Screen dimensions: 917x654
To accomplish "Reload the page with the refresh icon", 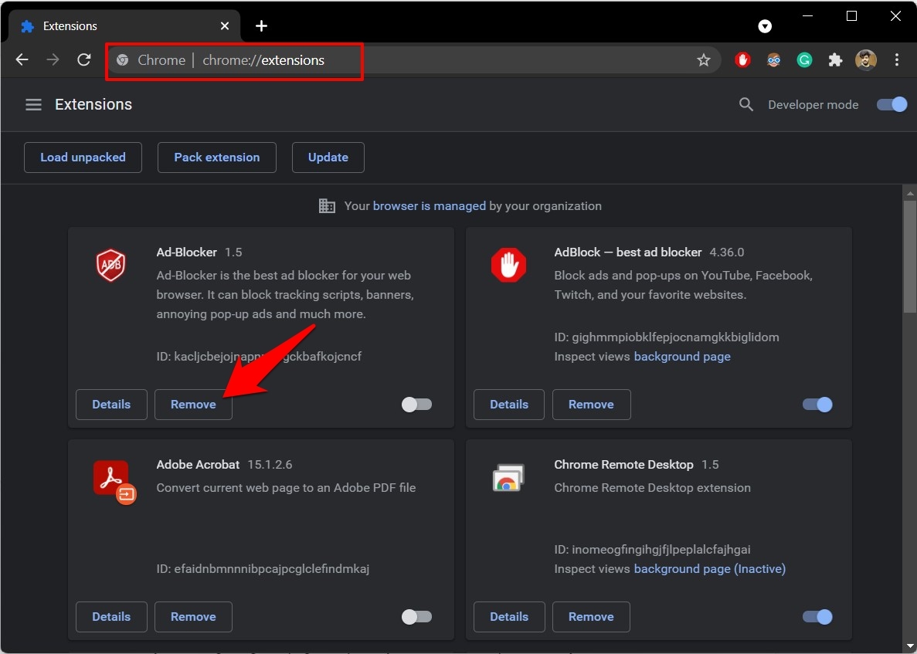I will pyautogui.click(x=84, y=60).
